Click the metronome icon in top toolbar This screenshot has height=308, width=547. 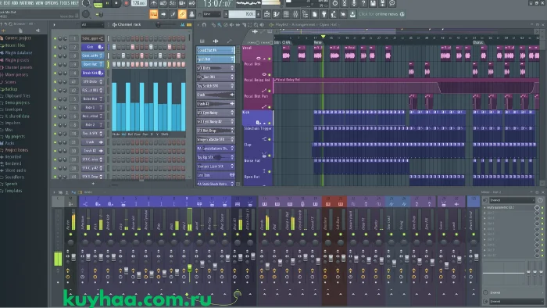(x=153, y=3)
